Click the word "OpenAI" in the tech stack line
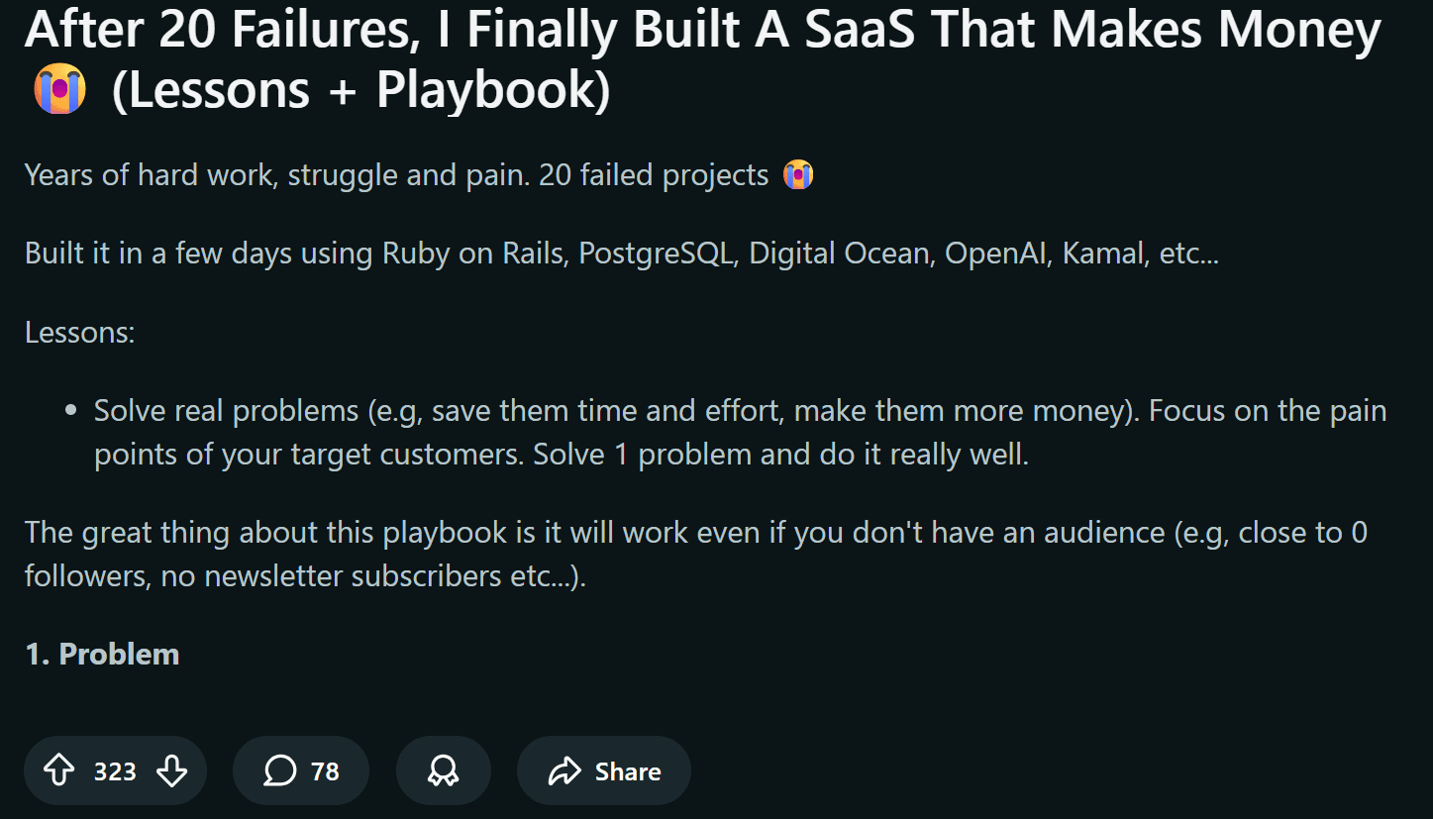The height and width of the screenshot is (819, 1433). tap(997, 254)
